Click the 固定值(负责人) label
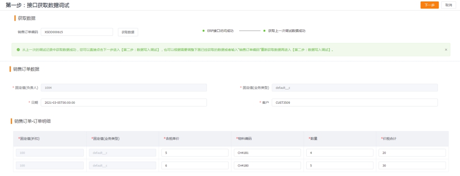The width and height of the screenshot is (460, 176). [x=26, y=88]
